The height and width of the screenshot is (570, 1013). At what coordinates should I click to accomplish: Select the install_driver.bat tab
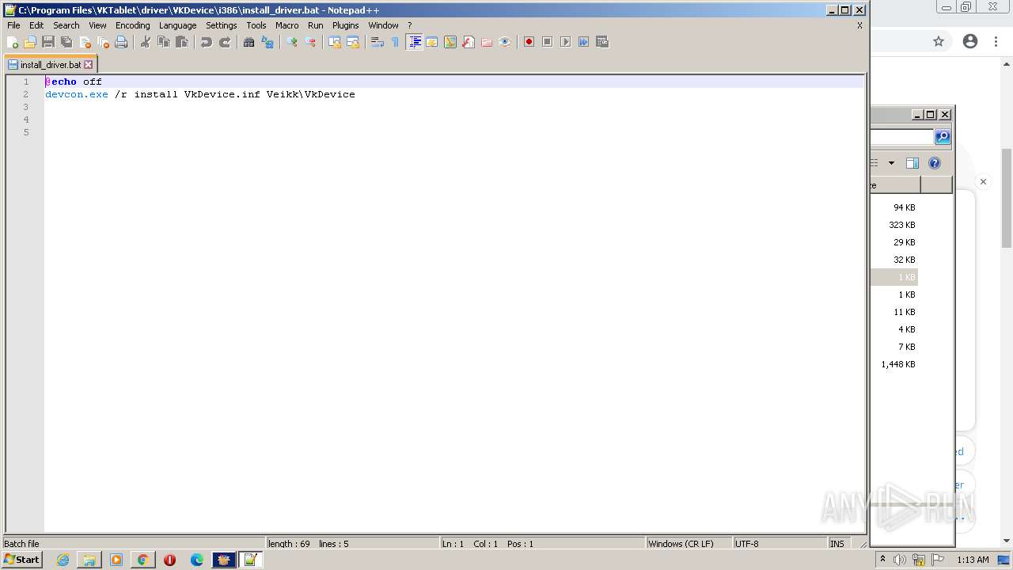click(50, 65)
